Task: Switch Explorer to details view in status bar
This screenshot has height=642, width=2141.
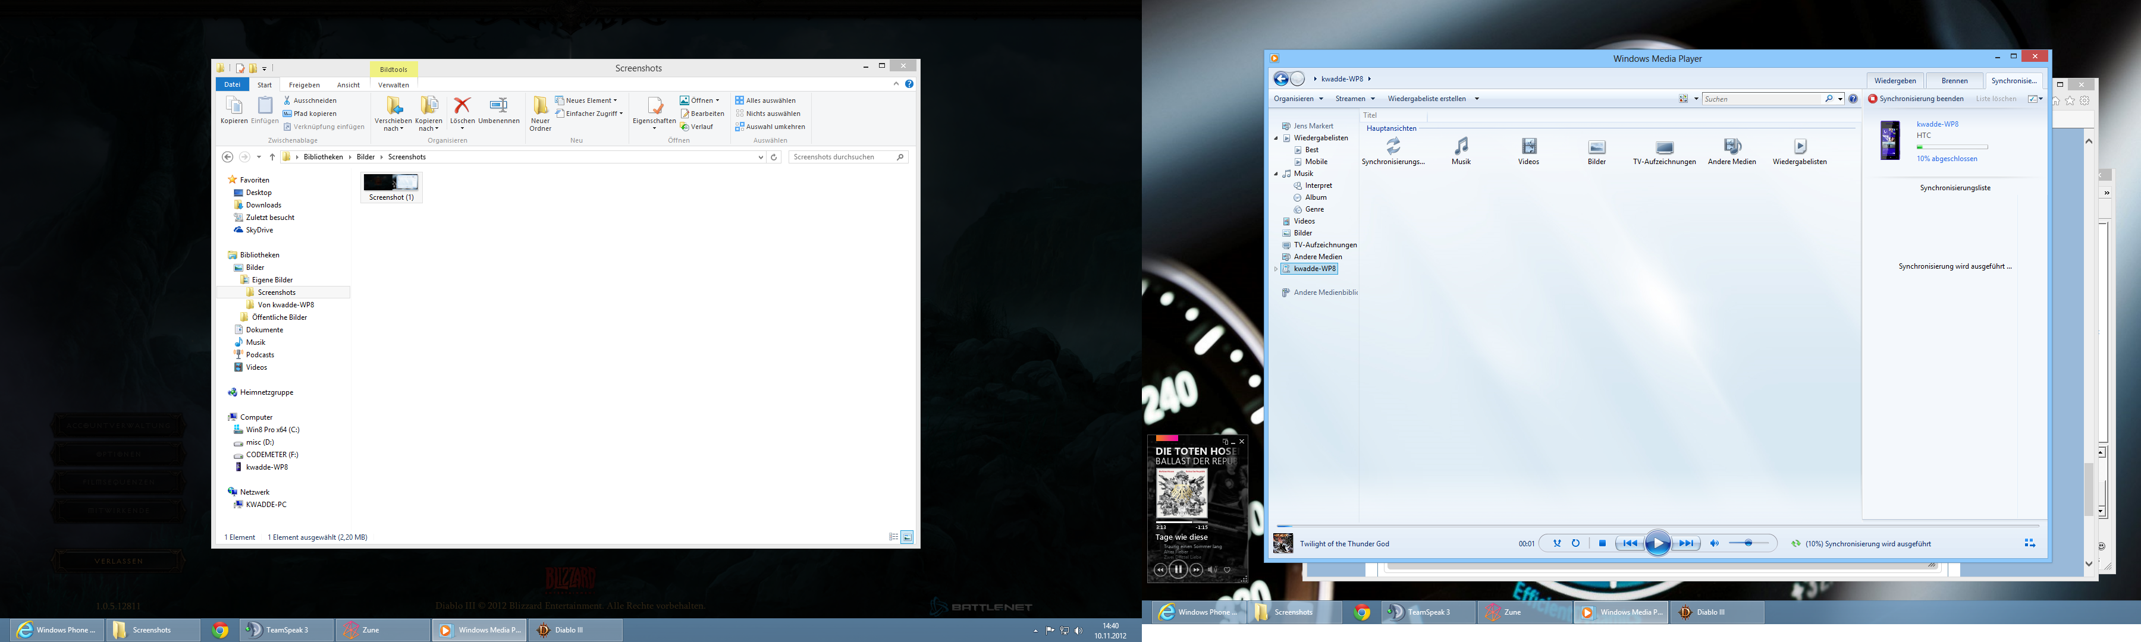Action: point(893,537)
